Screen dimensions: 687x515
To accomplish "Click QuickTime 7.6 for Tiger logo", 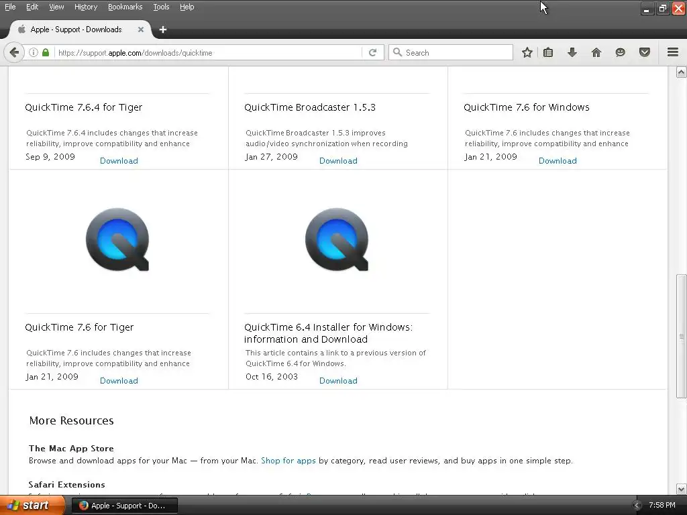I will click(117, 239).
